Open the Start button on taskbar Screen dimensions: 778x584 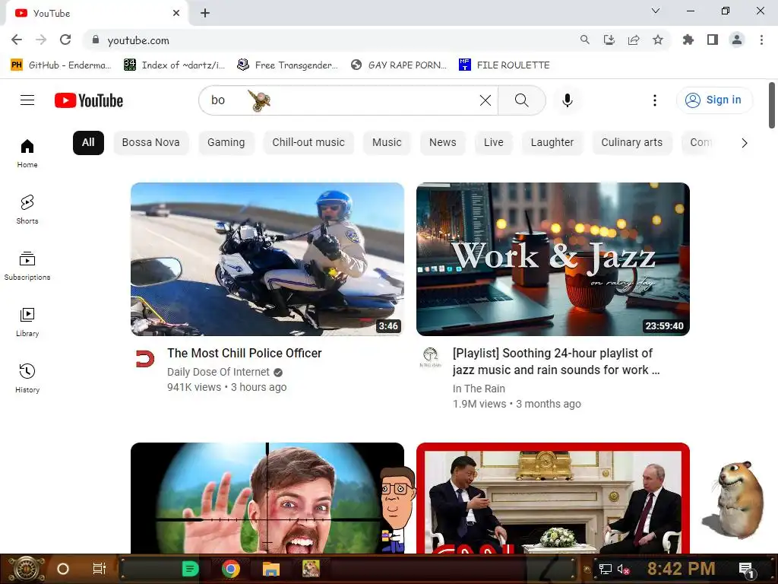click(x=25, y=569)
